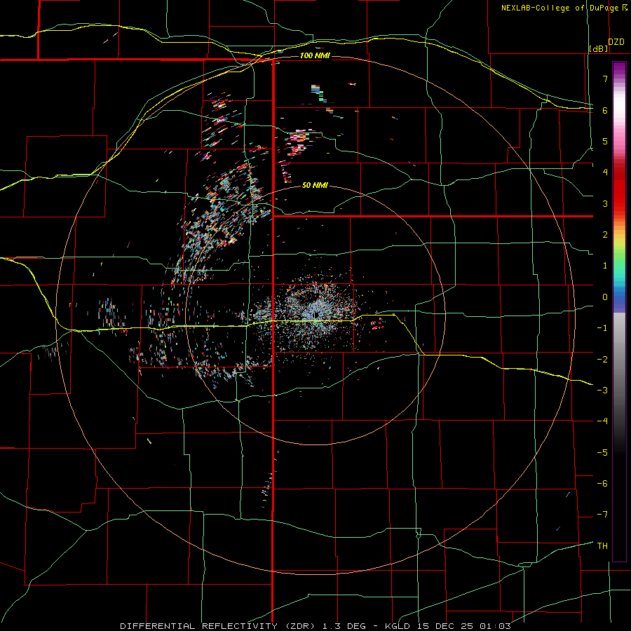Click the -5 value on color scale

pos(602,453)
